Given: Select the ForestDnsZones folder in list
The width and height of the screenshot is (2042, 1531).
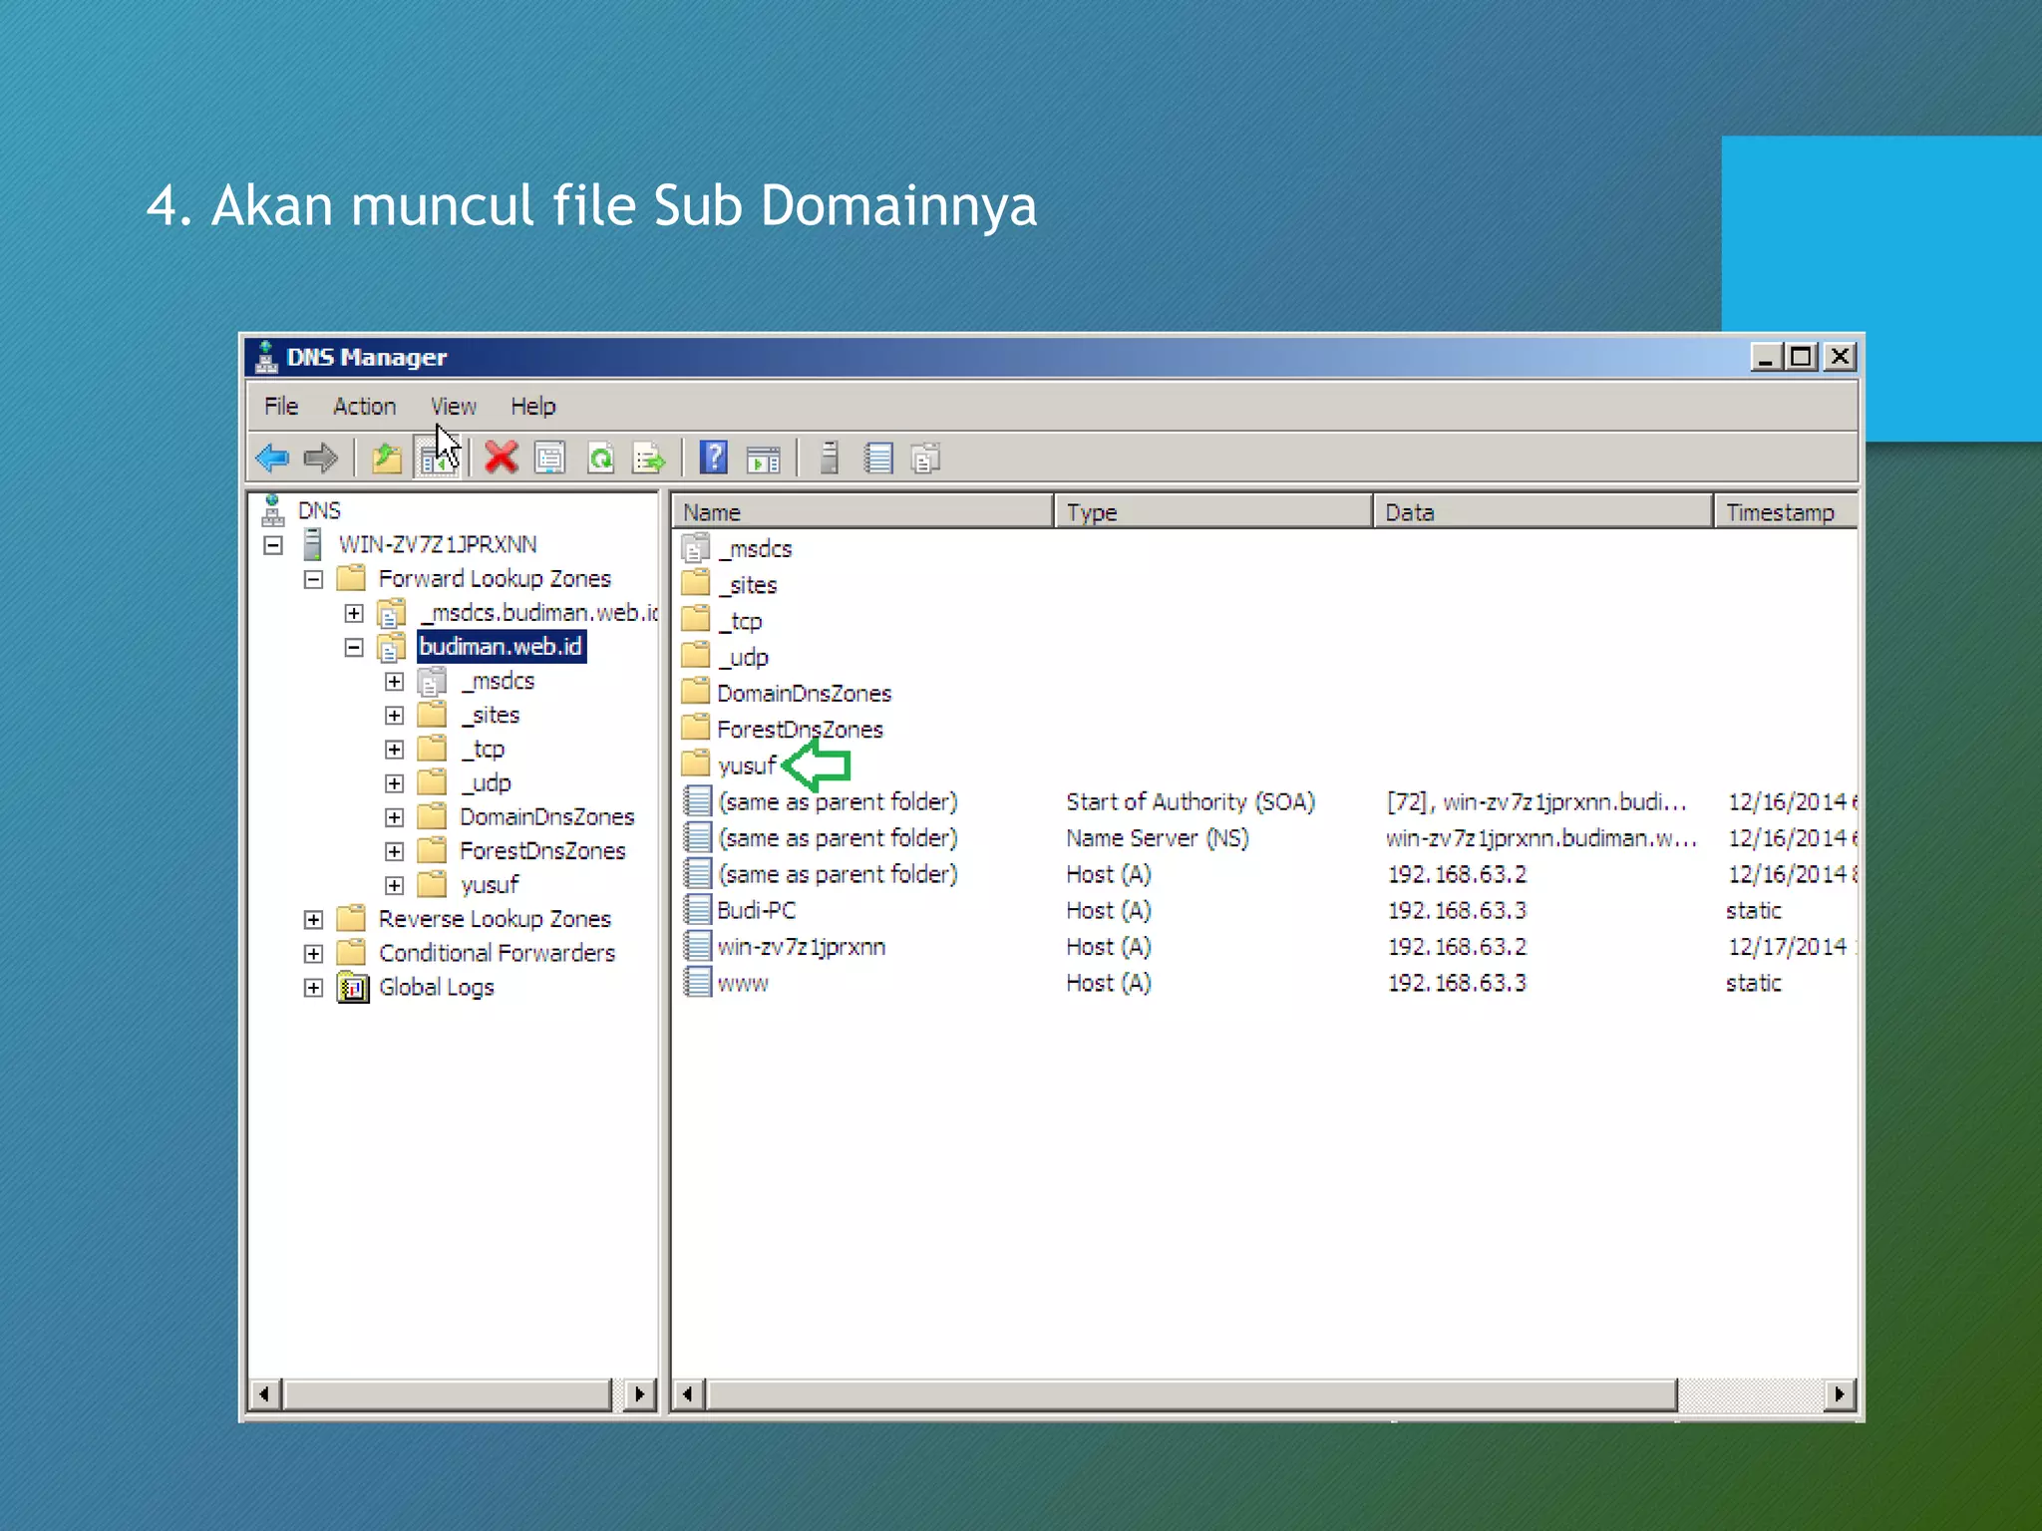Looking at the screenshot, I should [x=783, y=730].
